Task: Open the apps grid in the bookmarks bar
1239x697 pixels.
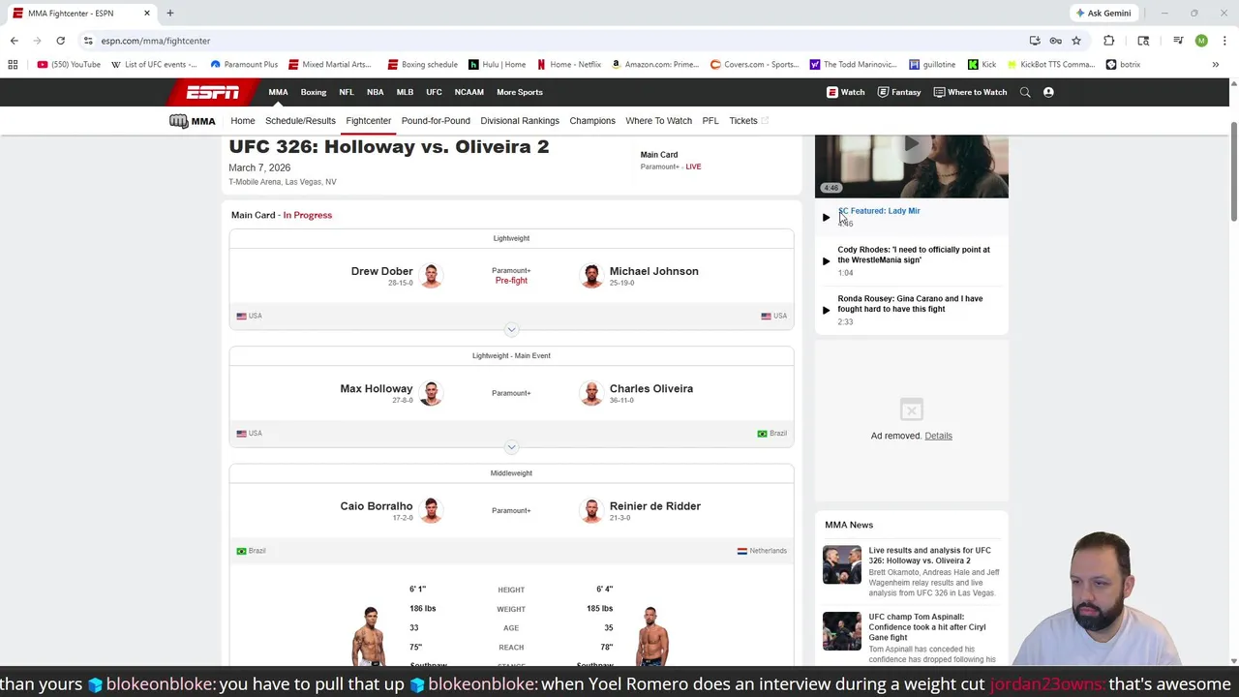Action: click(x=13, y=65)
